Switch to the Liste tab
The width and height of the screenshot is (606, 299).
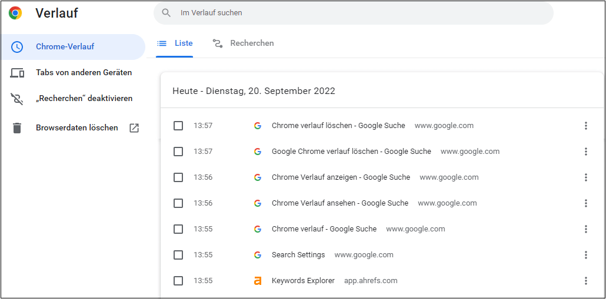click(175, 43)
